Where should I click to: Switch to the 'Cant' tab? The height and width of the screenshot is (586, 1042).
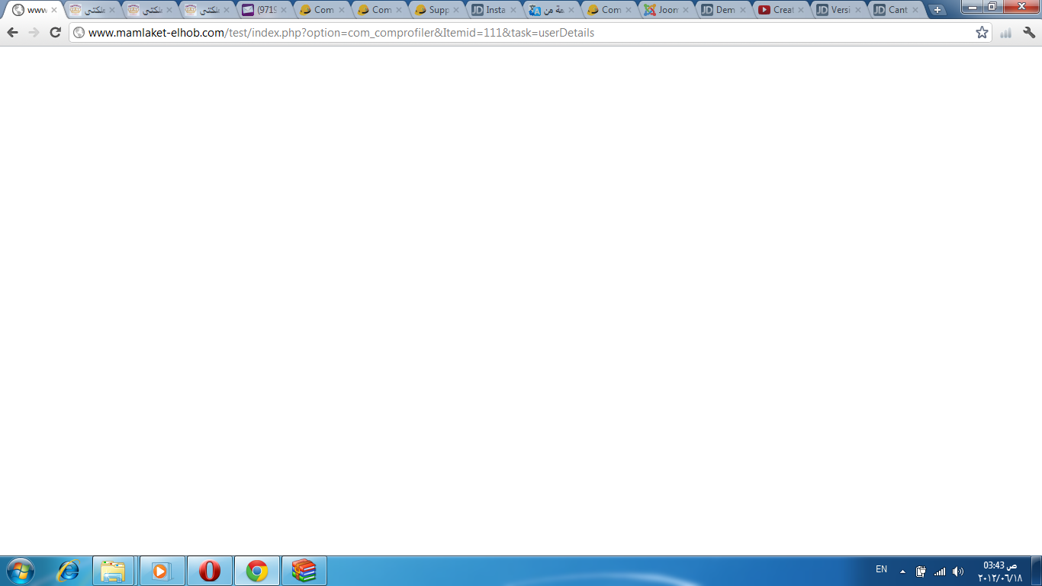click(x=897, y=10)
